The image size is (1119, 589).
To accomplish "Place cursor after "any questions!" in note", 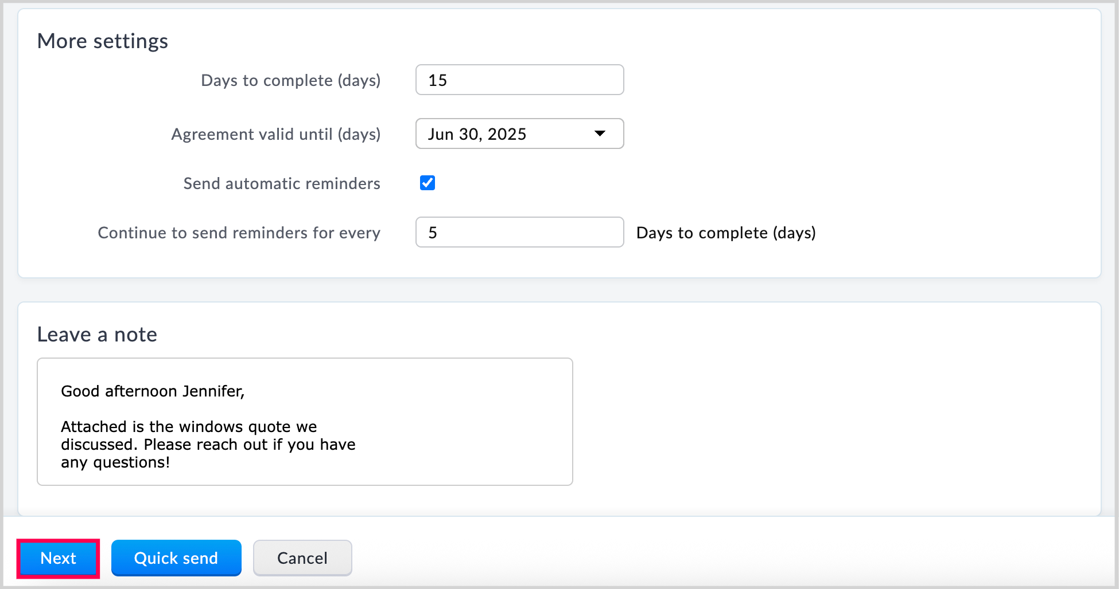I will 170,462.
